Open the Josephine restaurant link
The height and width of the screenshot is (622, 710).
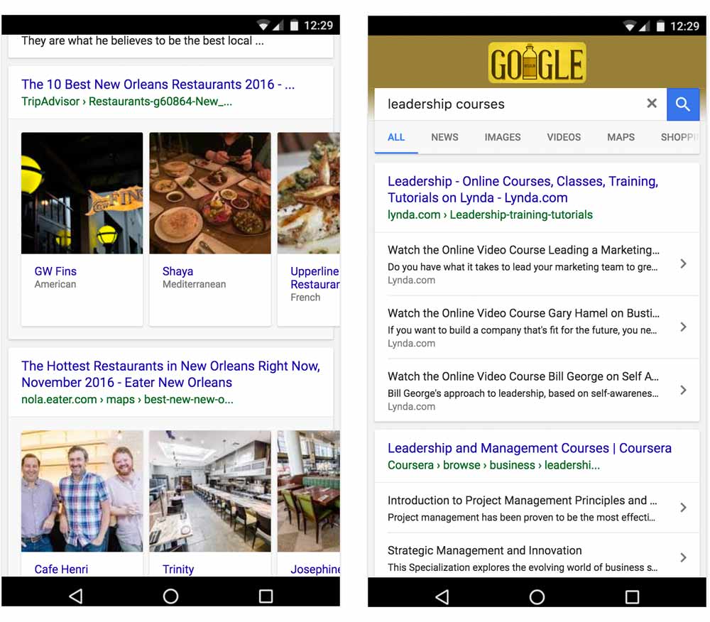click(315, 569)
